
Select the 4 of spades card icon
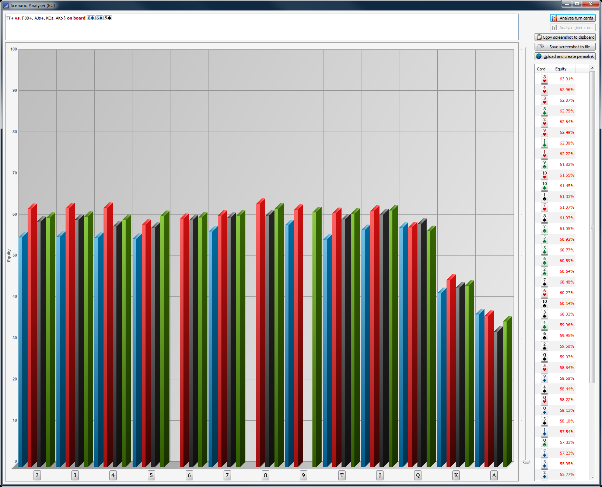point(544,389)
